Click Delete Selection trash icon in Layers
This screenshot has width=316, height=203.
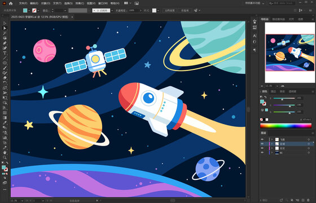308,200
